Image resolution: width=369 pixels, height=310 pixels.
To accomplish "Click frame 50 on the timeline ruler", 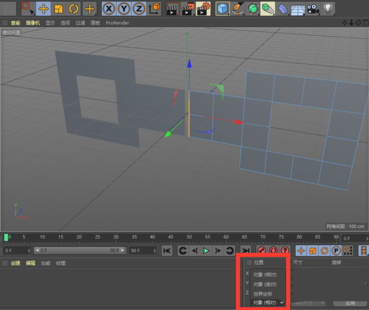I will pos(189,238).
